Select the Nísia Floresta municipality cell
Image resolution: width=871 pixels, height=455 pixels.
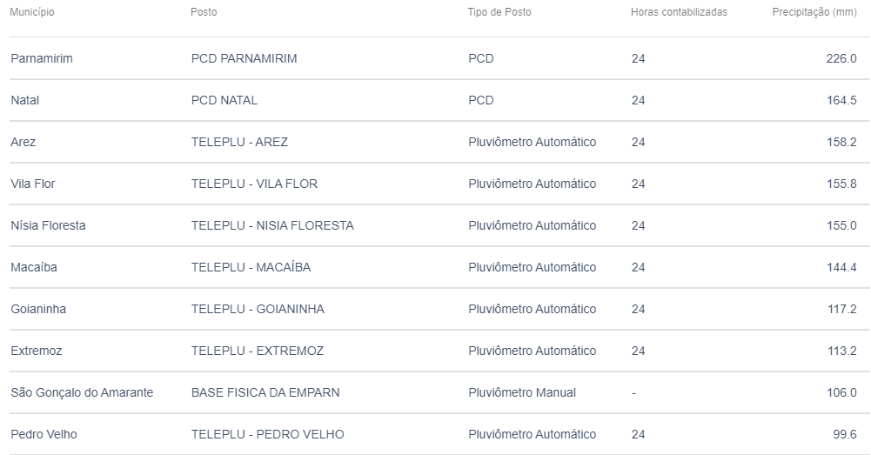click(x=49, y=225)
